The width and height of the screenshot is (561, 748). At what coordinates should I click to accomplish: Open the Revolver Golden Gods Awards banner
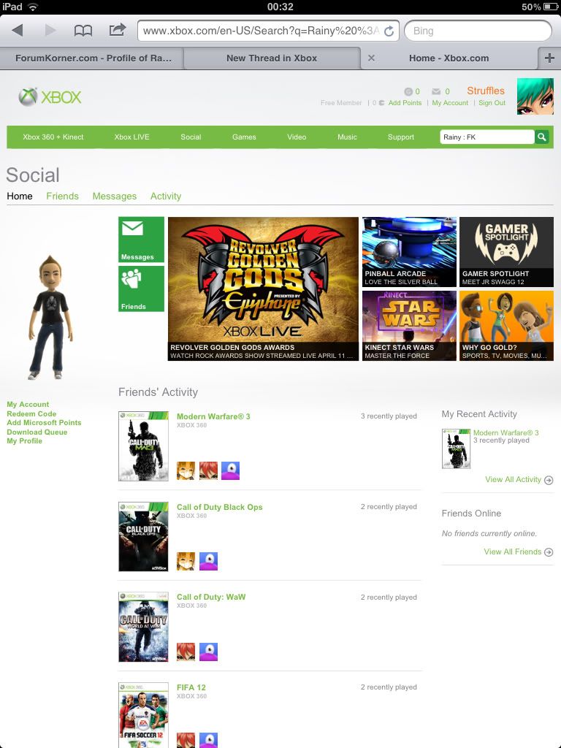263,289
